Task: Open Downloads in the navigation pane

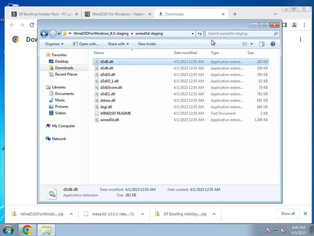Action: (64, 68)
